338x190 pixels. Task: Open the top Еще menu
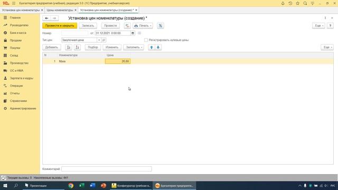click(318, 26)
